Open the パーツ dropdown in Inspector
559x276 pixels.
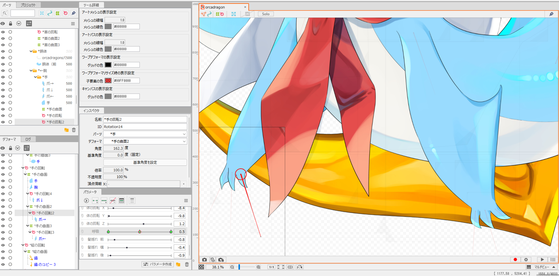pyautogui.click(x=145, y=134)
